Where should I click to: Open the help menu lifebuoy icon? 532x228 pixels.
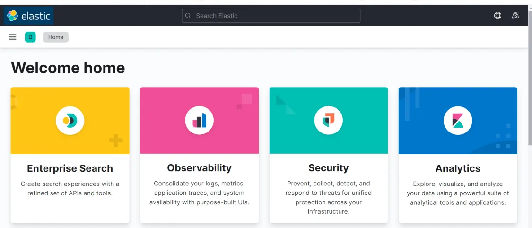(x=497, y=16)
